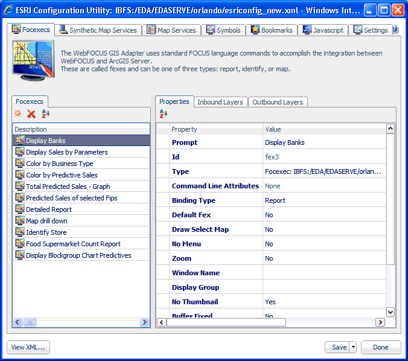Click the Display Banks row icon
This screenshot has width=408, height=361.
tap(20, 140)
